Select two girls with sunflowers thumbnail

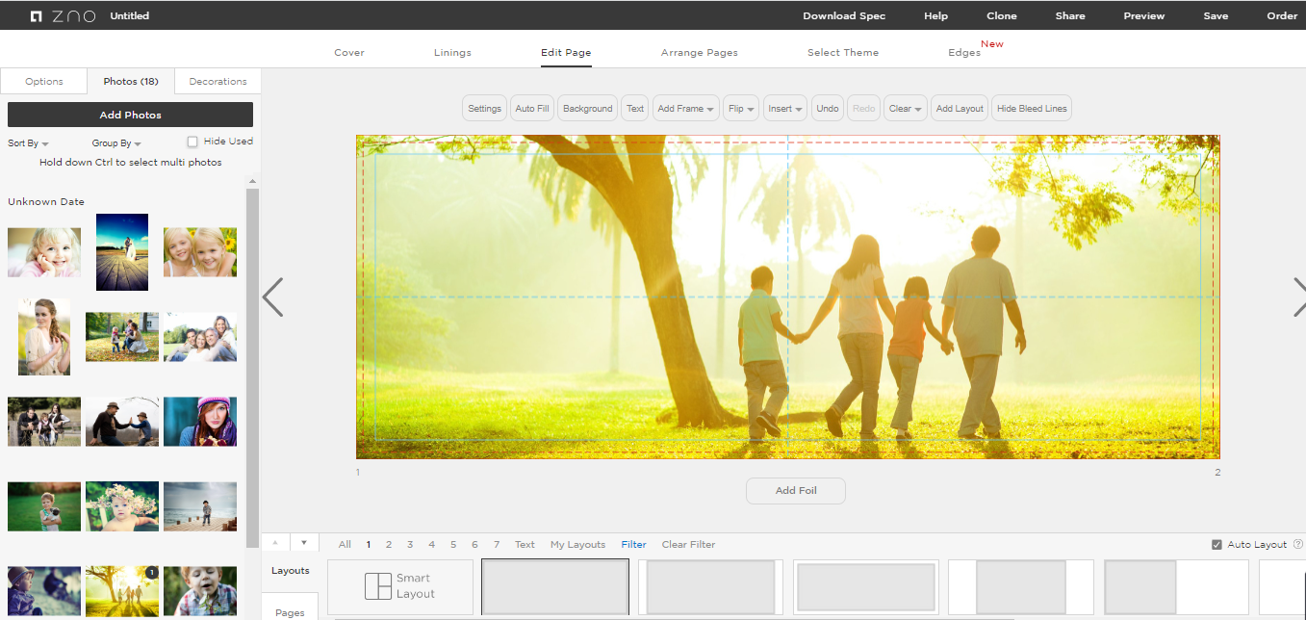[200, 252]
